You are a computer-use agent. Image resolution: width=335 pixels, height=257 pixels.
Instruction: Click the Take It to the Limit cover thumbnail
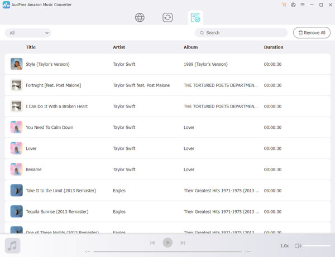[16, 190]
